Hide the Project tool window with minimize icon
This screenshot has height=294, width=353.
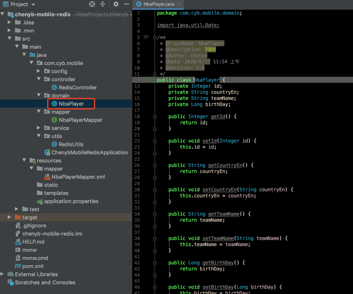pyautogui.click(x=126, y=4)
